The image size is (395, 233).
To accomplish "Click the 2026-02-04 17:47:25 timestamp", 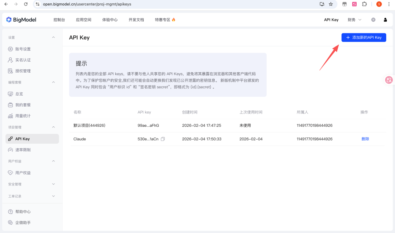I will tap(202, 125).
